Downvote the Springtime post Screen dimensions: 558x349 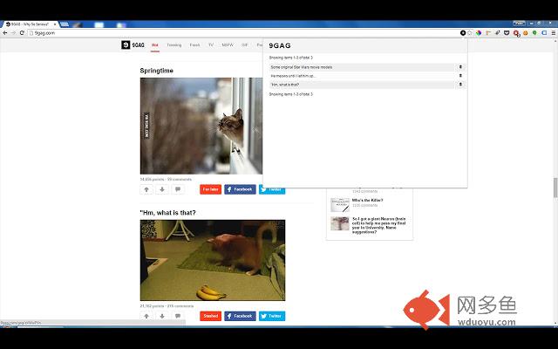pyautogui.click(x=162, y=189)
